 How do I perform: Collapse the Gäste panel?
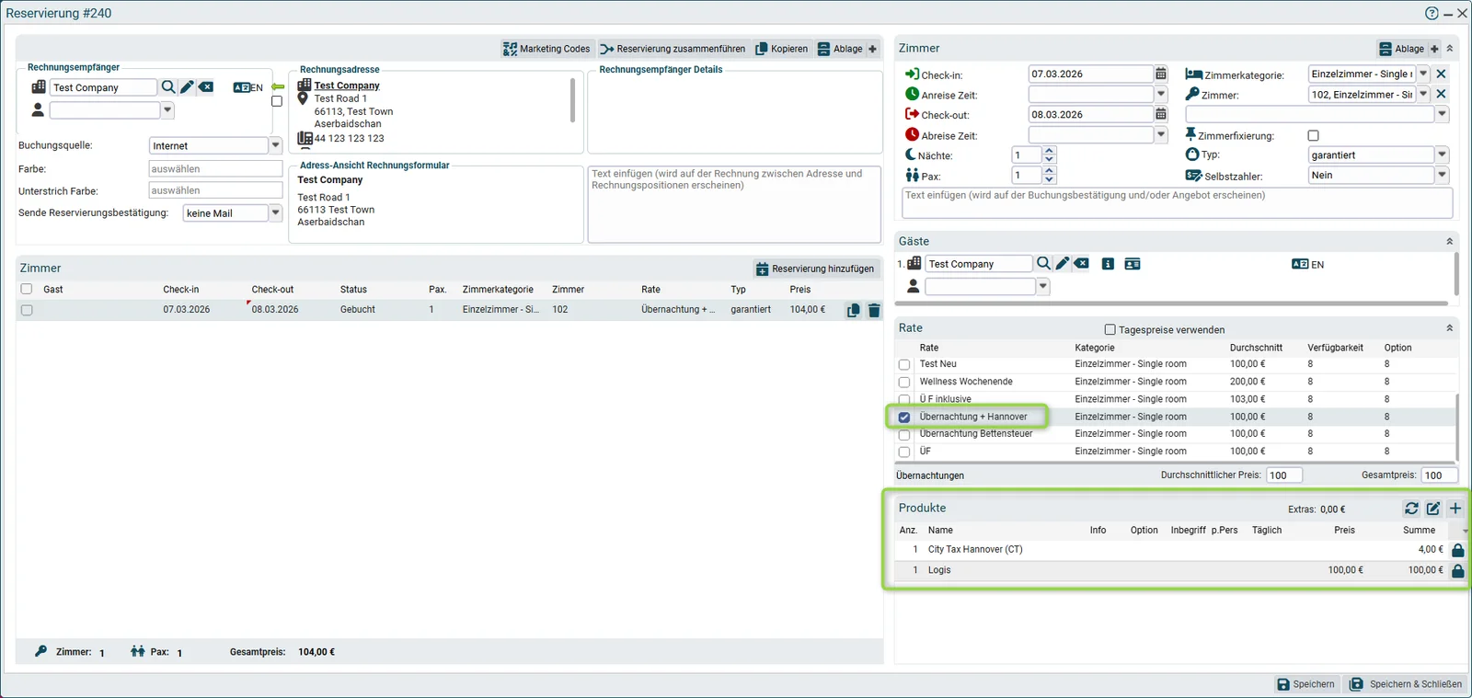(1449, 241)
